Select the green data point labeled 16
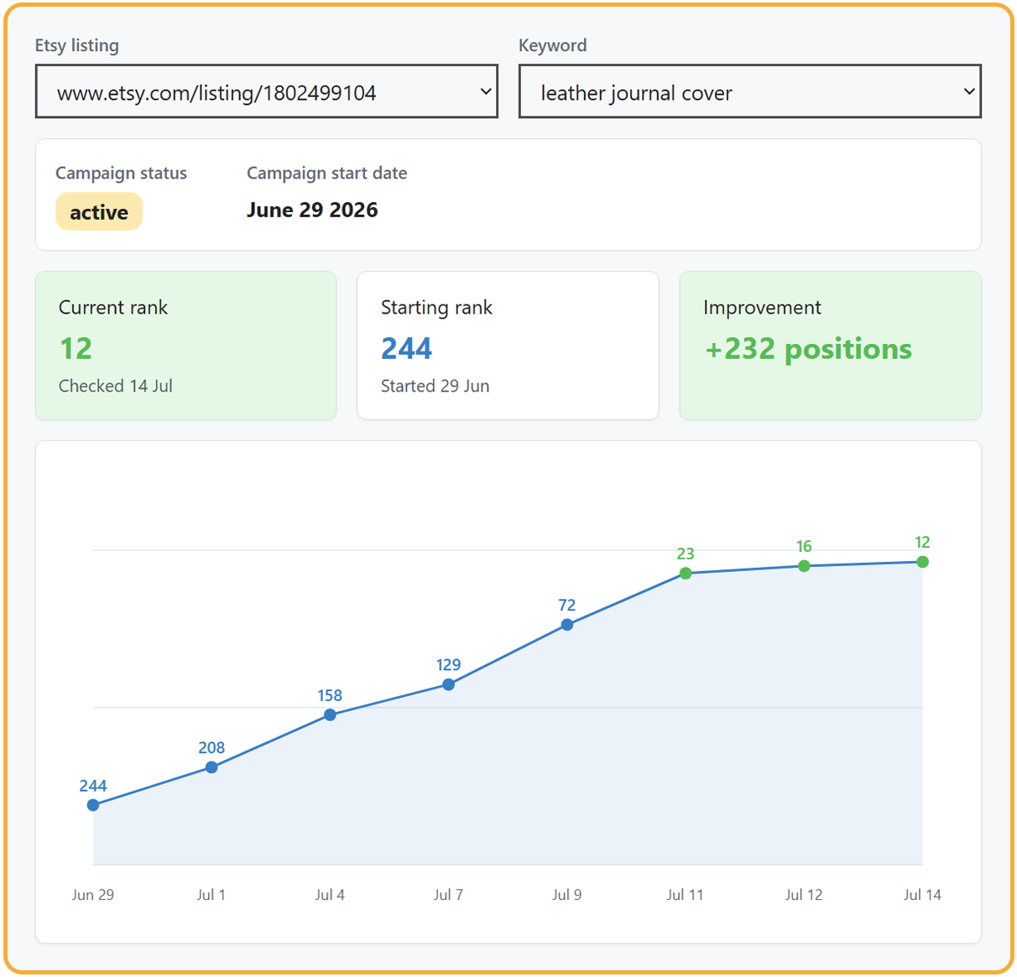This screenshot has width=1017, height=977. tap(804, 566)
